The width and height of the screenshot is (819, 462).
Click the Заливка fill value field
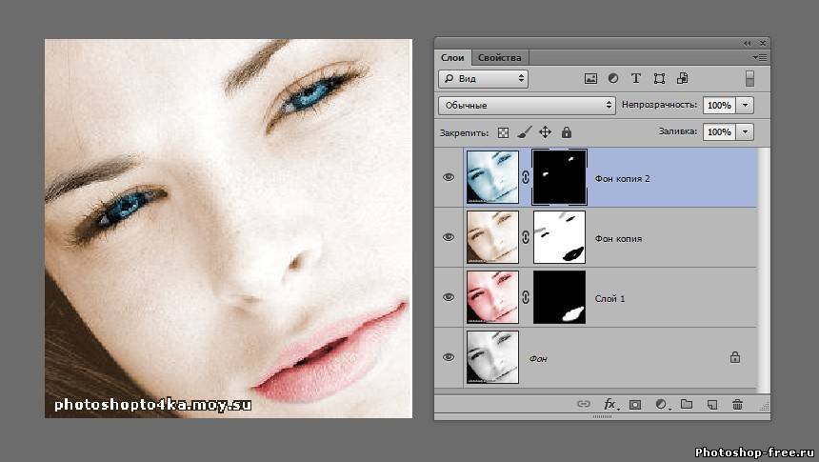(x=719, y=132)
